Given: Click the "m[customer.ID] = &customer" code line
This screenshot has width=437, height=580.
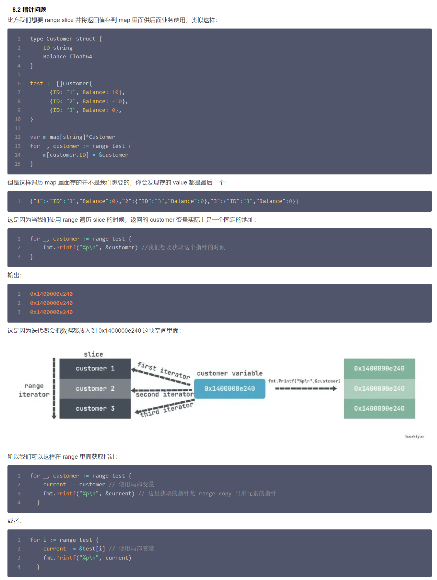Looking at the screenshot, I should [x=86, y=155].
